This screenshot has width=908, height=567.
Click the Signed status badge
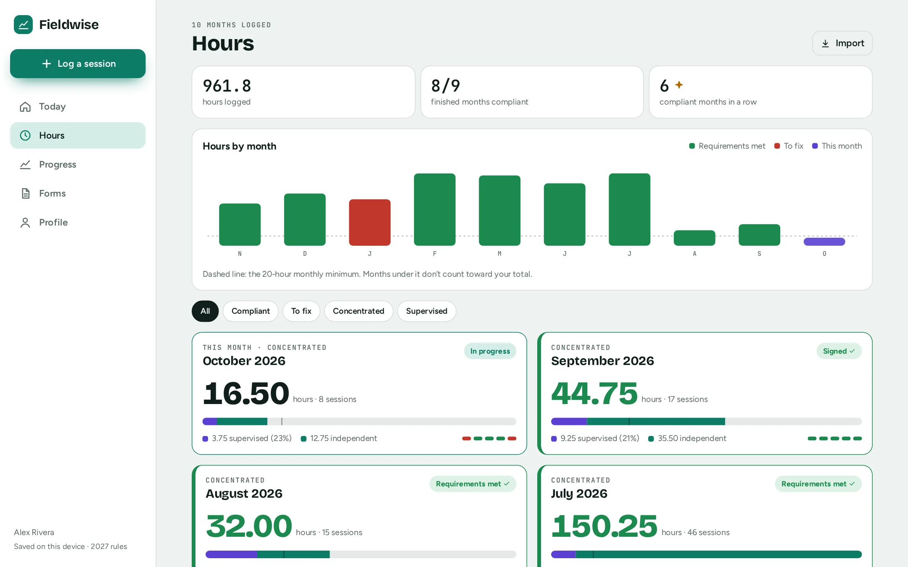tap(839, 351)
